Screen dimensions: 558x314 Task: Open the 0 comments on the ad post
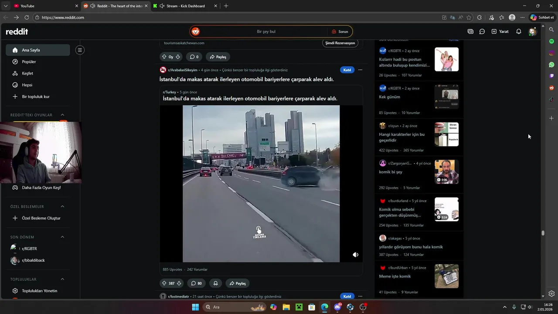pyautogui.click(x=194, y=57)
